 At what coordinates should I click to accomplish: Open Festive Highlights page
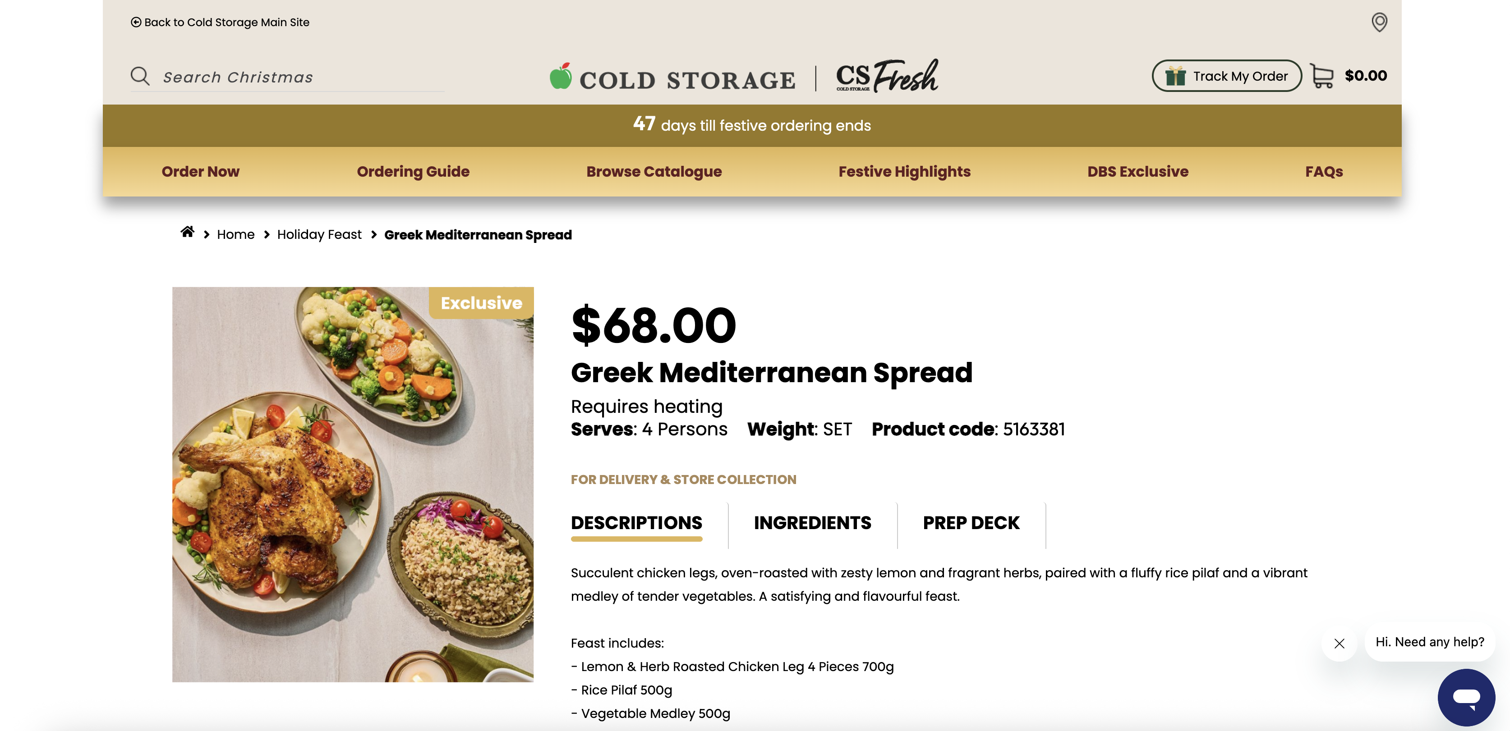[904, 172]
